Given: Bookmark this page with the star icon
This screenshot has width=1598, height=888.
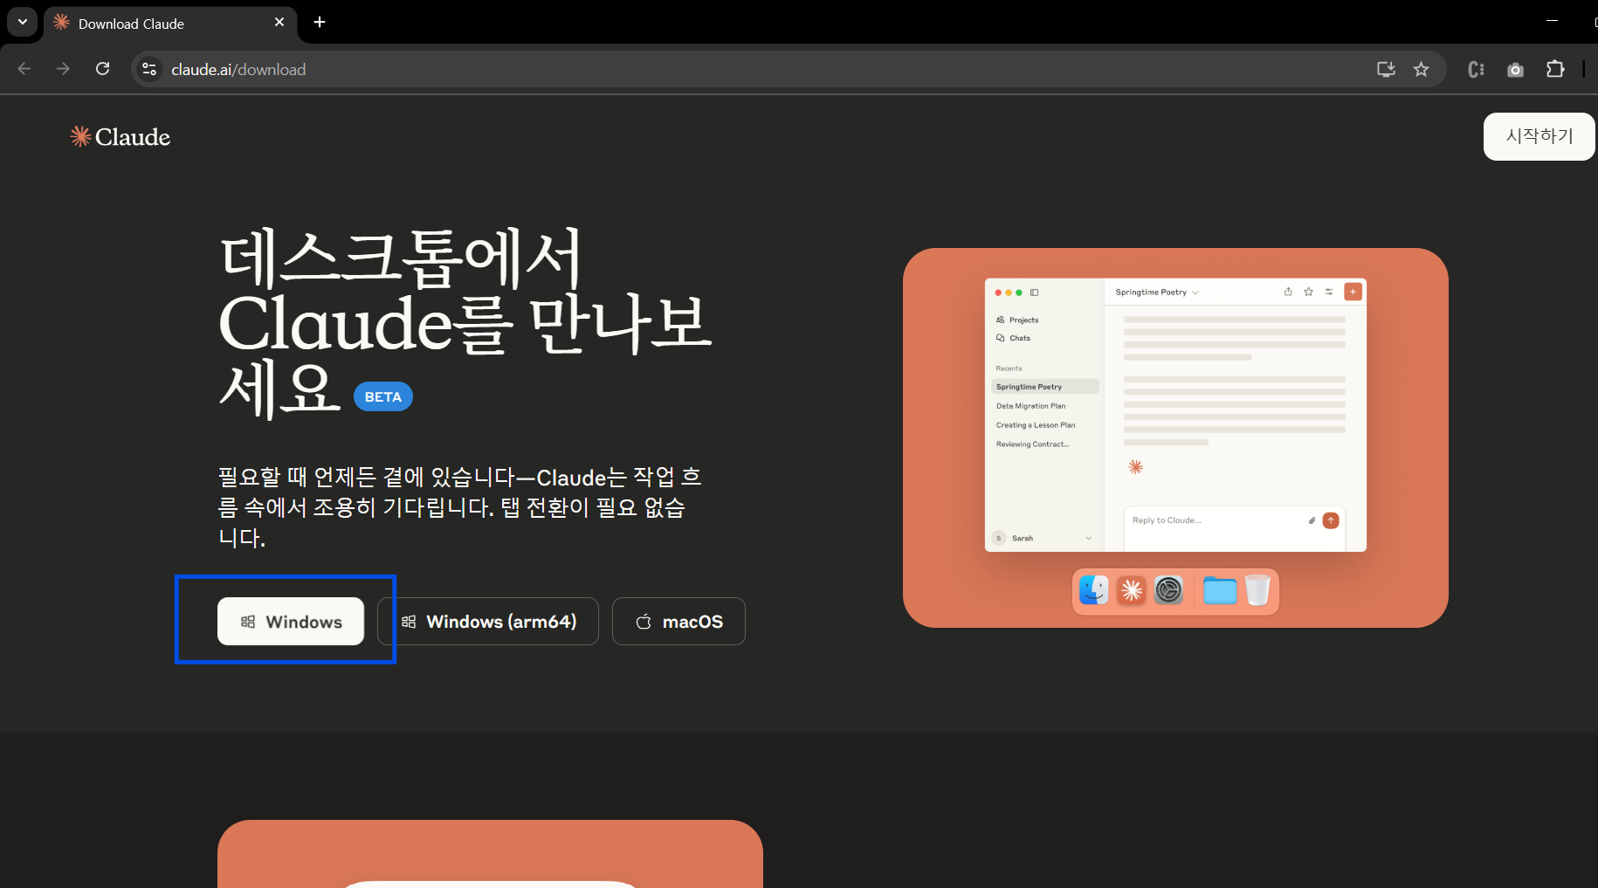Looking at the screenshot, I should [x=1422, y=69].
